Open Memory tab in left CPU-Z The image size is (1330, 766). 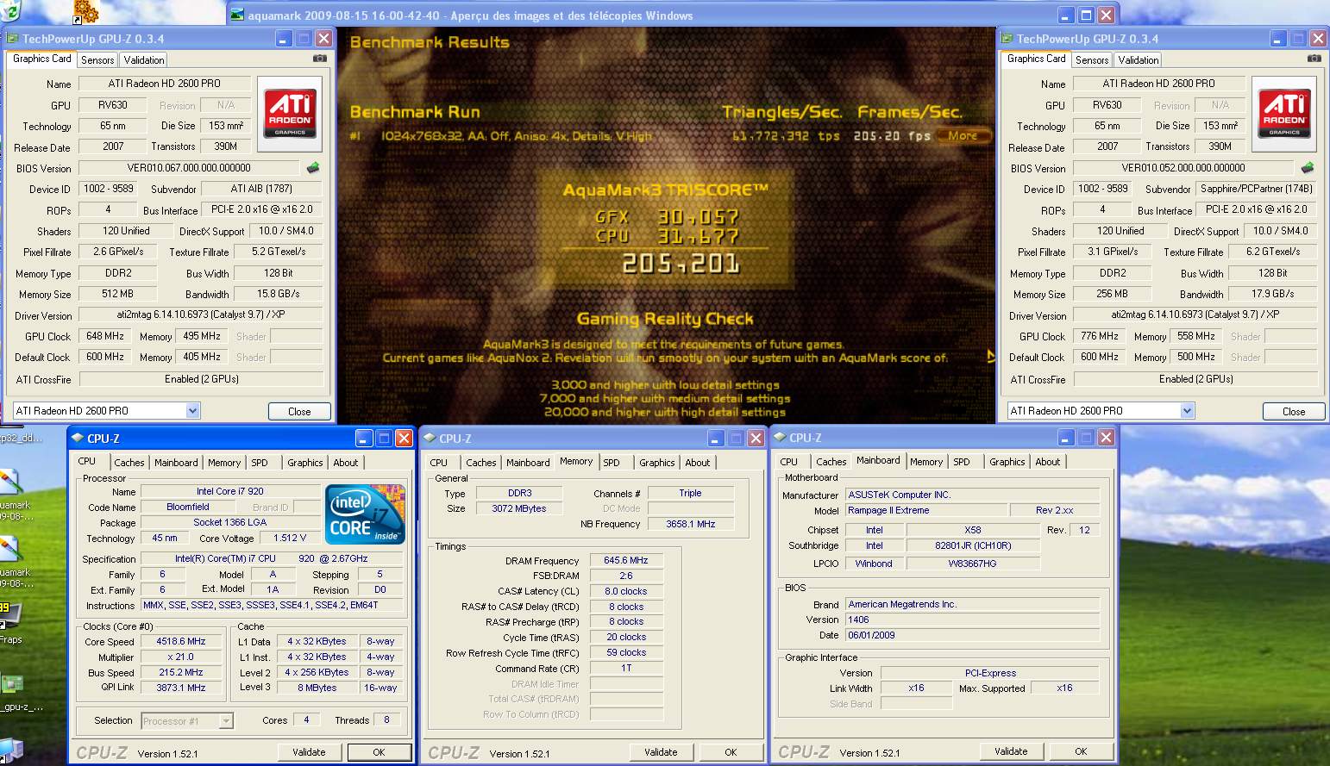click(x=224, y=463)
